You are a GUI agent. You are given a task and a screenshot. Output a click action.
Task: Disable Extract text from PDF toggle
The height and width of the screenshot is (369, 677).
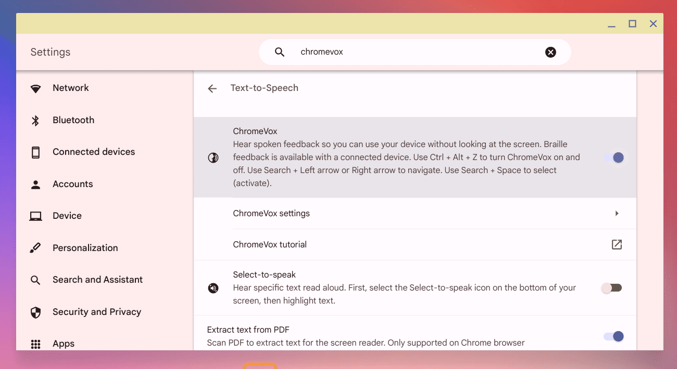coord(613,336)
